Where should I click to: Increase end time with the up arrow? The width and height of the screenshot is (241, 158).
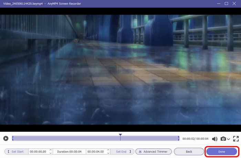(108, 150)
